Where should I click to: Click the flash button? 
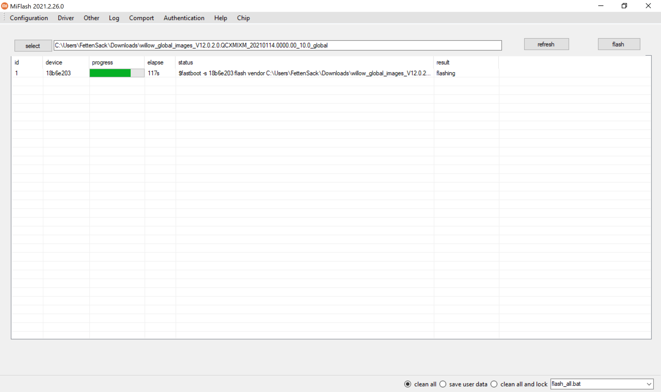(619, 44)
